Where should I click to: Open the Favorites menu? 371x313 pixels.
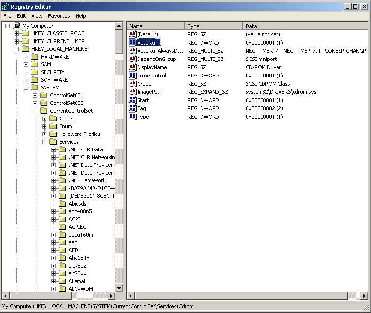[x=59, y=16]
